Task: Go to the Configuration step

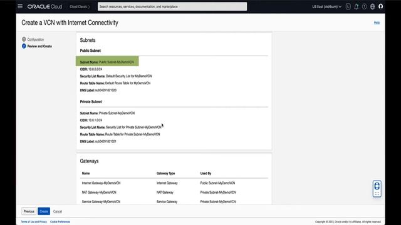Action: (x=36, y=39)
